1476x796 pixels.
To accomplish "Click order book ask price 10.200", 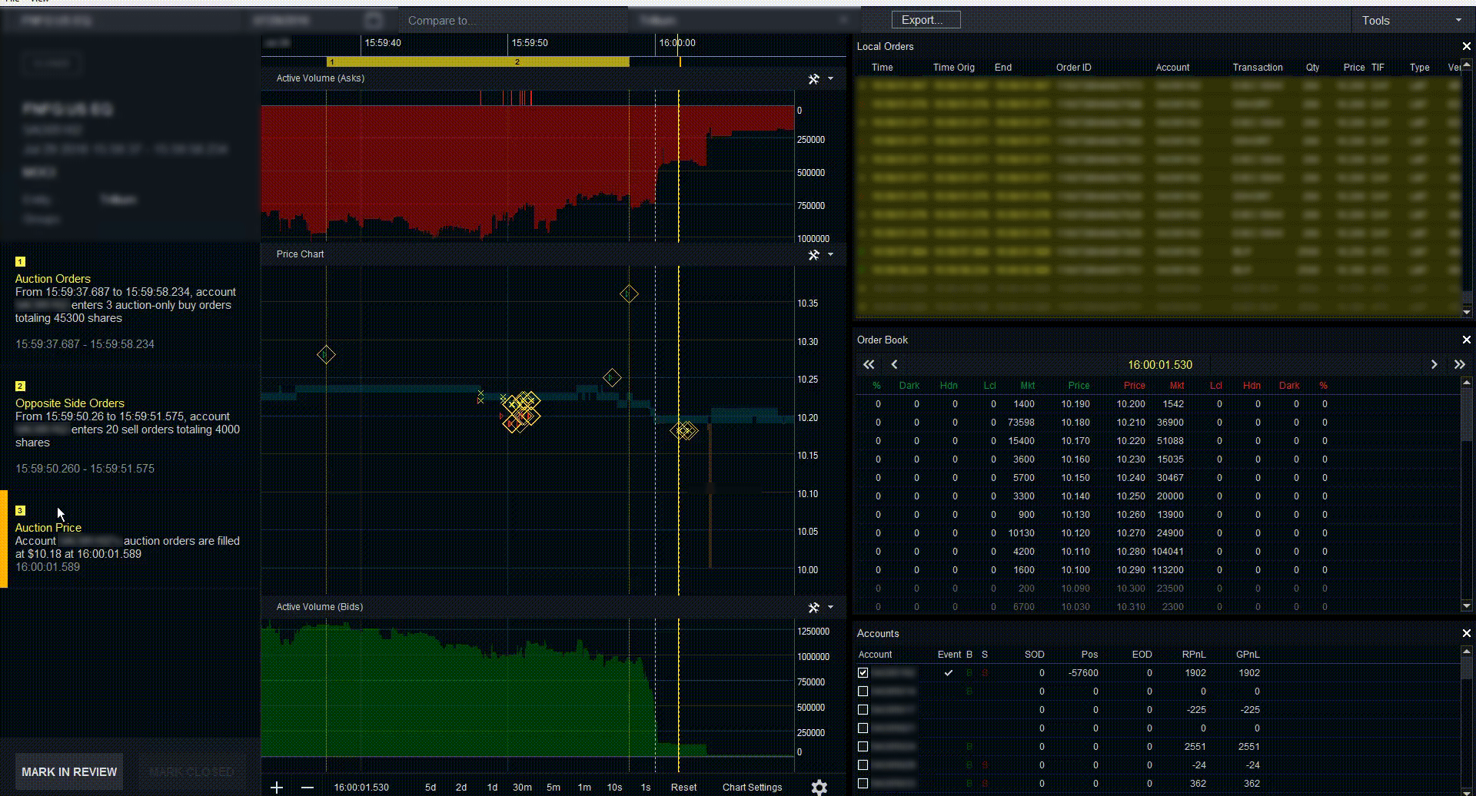I will tap(1131, 404).
